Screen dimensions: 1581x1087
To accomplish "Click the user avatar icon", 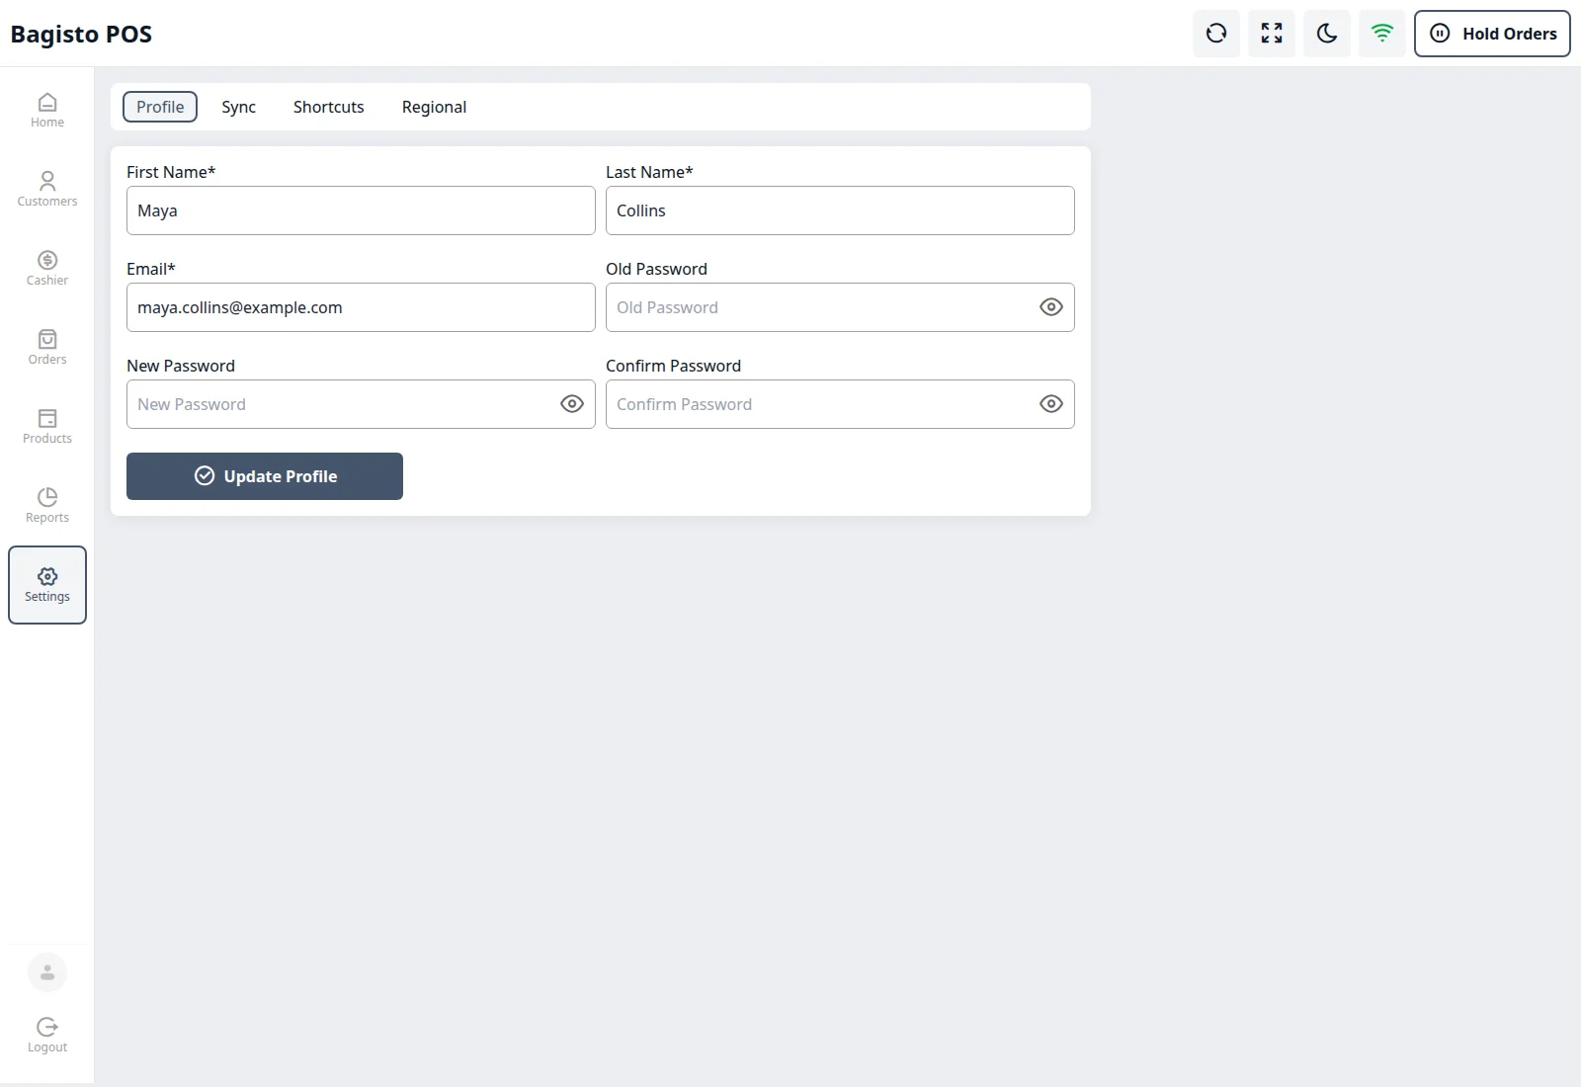I will [47, 972].
